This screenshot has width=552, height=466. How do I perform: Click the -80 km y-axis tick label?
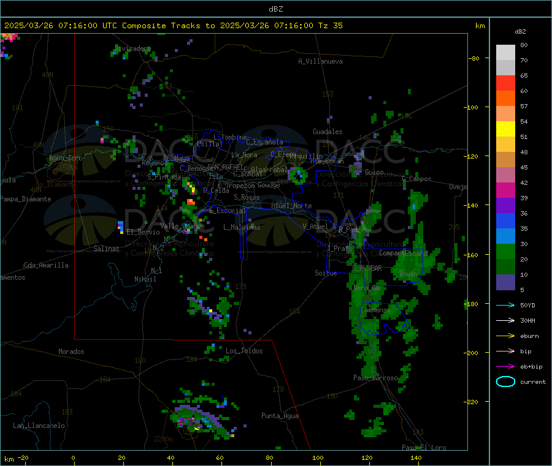pos(474,58)
